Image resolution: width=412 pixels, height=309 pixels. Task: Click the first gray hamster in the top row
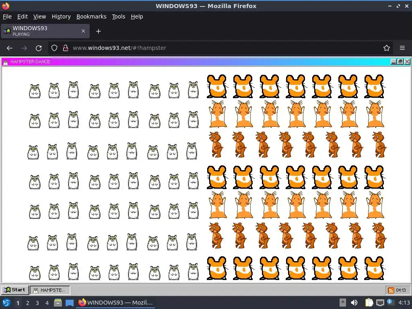pyautogui.click(x=35, y=91)
